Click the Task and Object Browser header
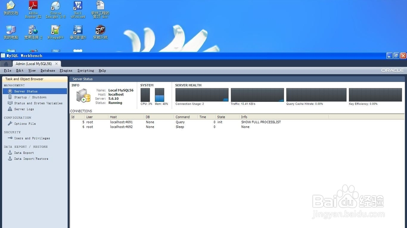 tap(35, 79)
